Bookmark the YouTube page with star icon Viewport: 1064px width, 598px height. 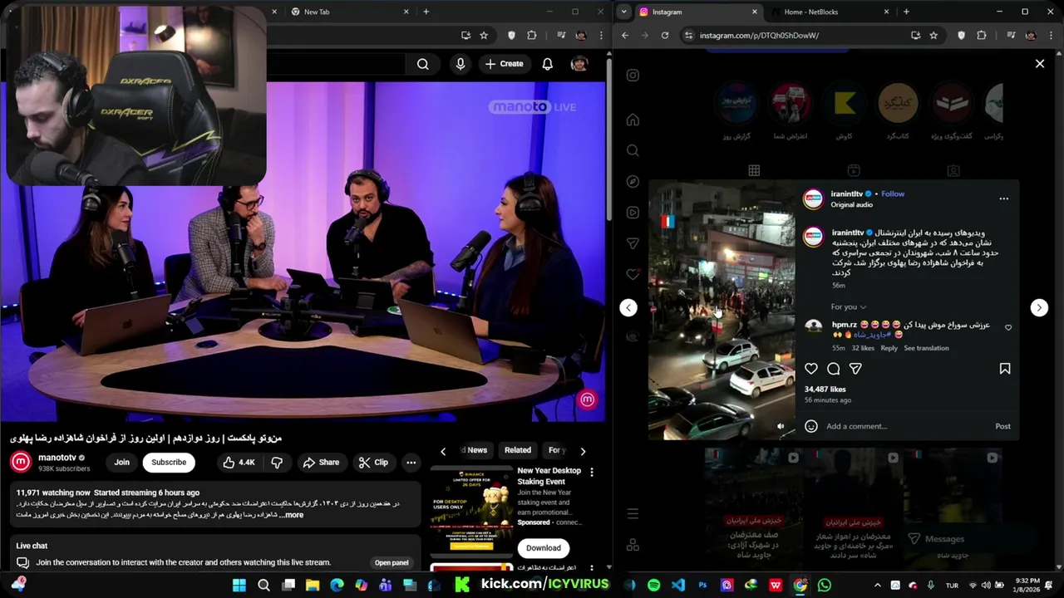click(484, 35)
